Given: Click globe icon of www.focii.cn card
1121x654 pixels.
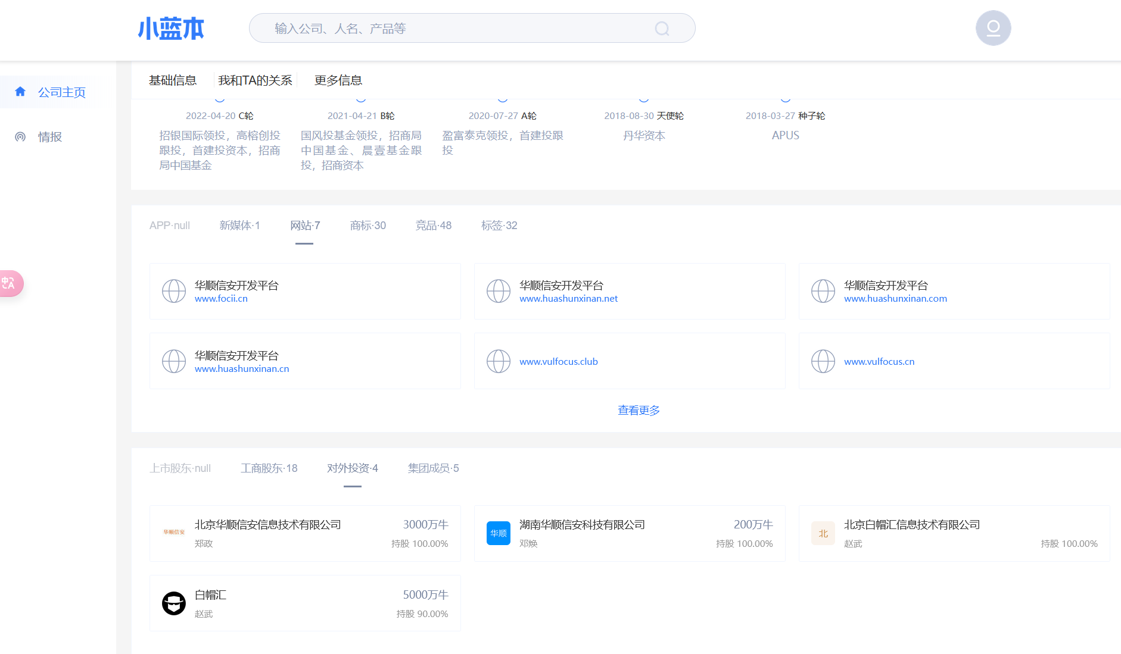Looking at the screenshot, I should pos(174,291).
